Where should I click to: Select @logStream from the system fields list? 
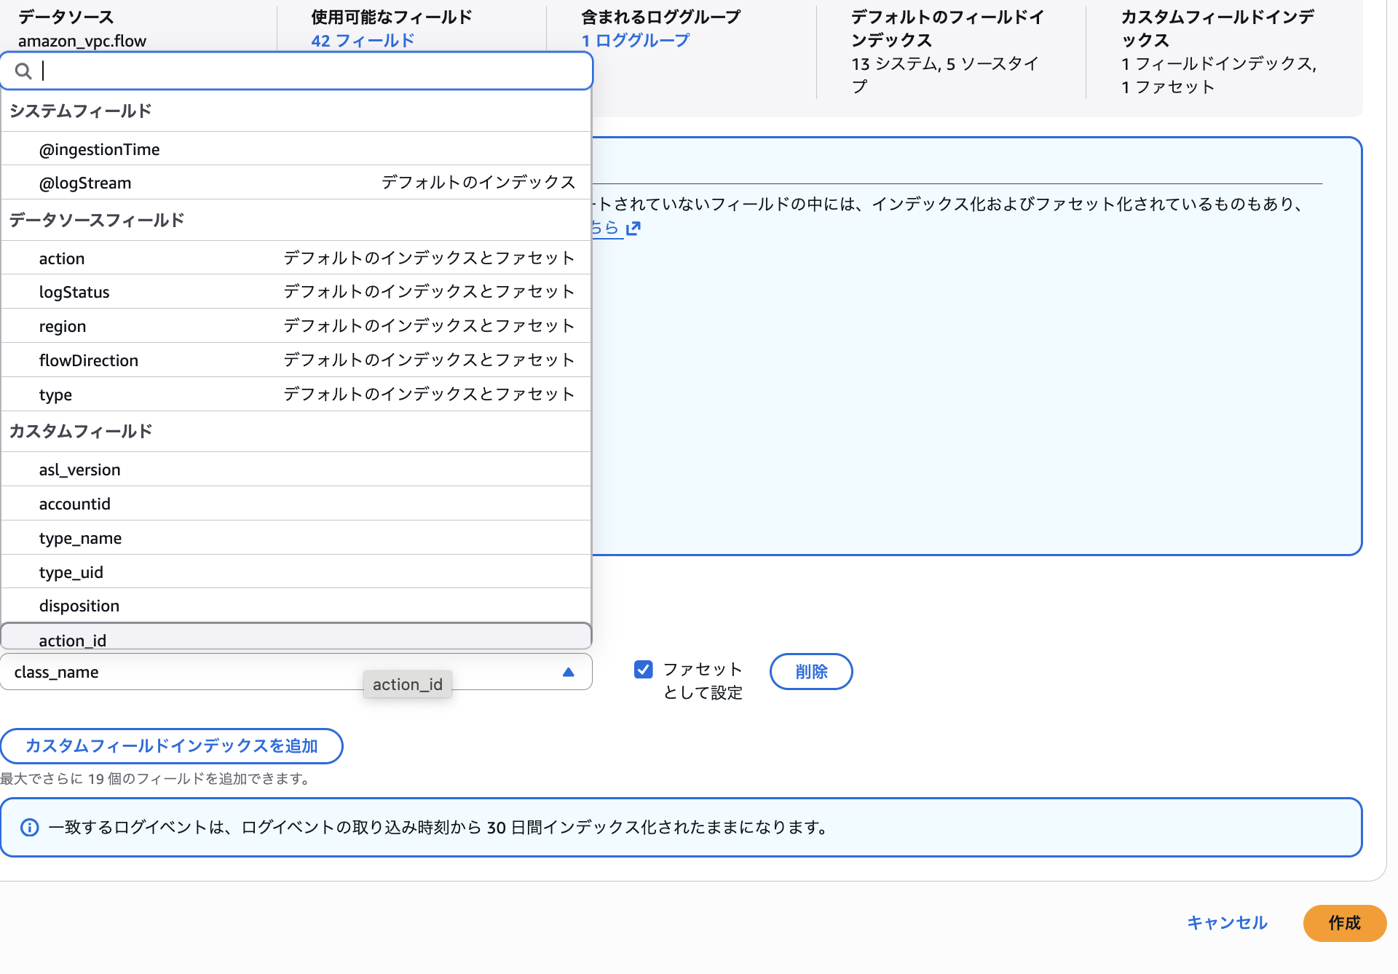point(85,183)
